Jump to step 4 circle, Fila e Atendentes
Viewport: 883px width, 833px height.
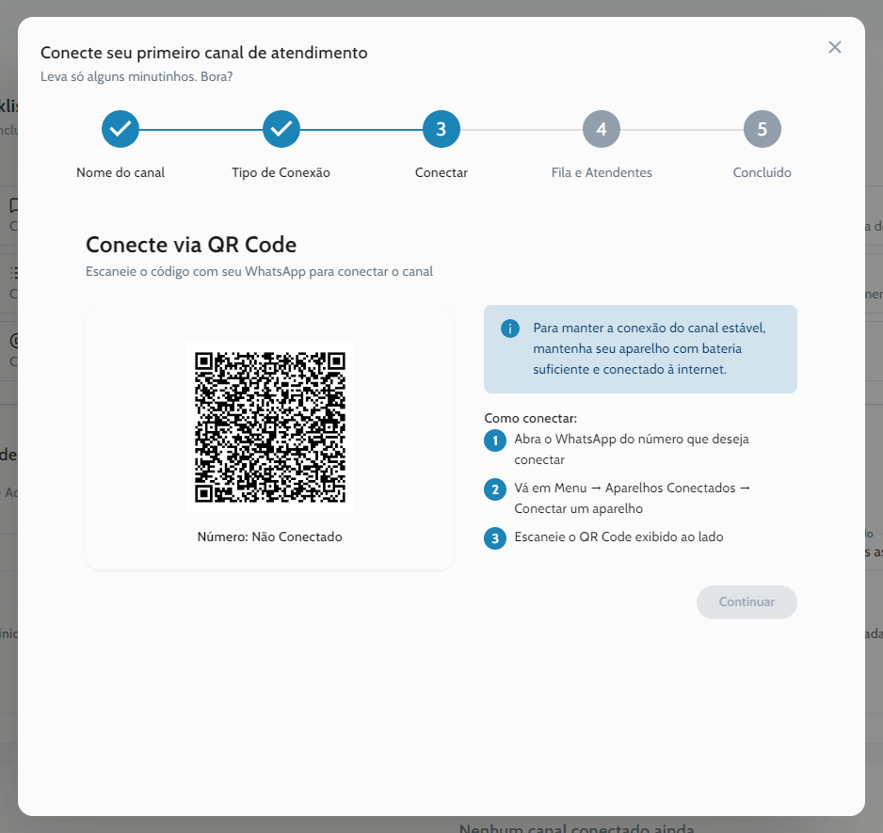pos(602,129)
